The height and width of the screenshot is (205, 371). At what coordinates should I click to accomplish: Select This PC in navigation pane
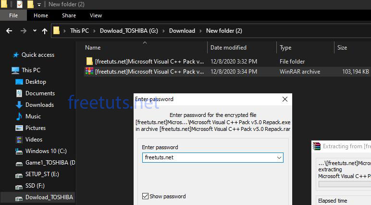point(31,70)
